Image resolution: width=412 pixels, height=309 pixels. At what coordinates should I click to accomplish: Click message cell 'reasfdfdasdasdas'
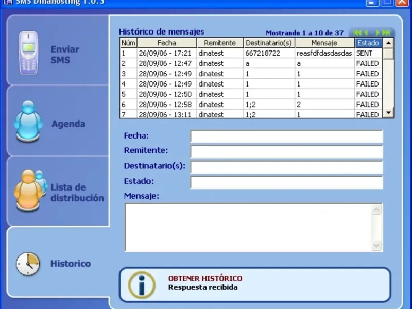[x=324, y=54]
